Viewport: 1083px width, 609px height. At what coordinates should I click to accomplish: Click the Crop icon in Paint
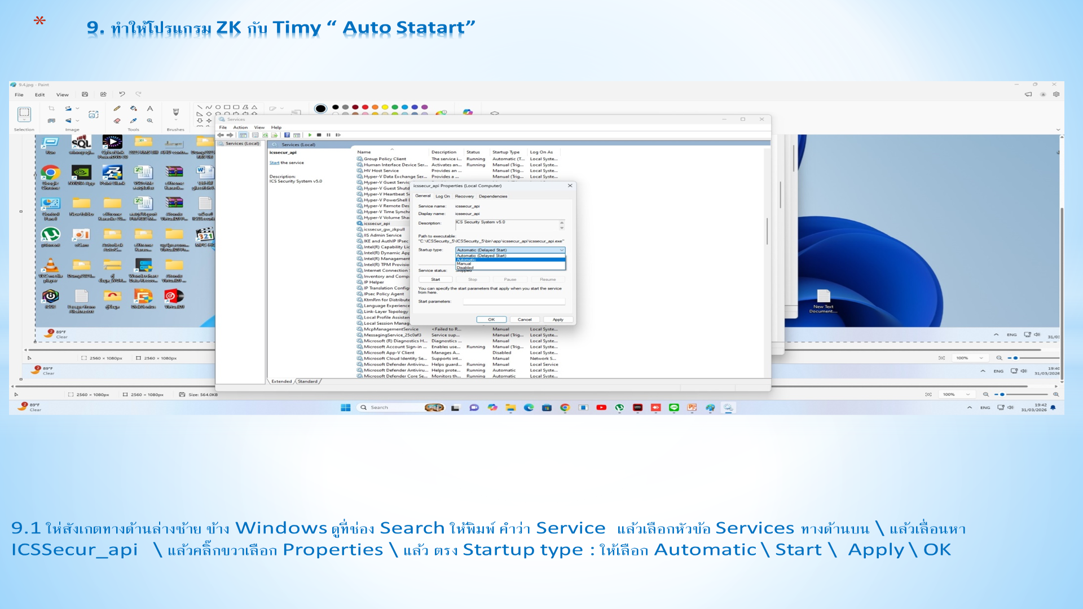[x=51, y=108]
